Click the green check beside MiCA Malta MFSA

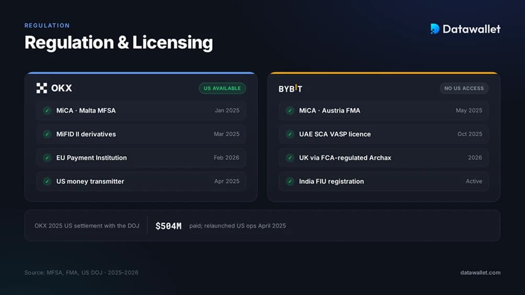[47, 110]
